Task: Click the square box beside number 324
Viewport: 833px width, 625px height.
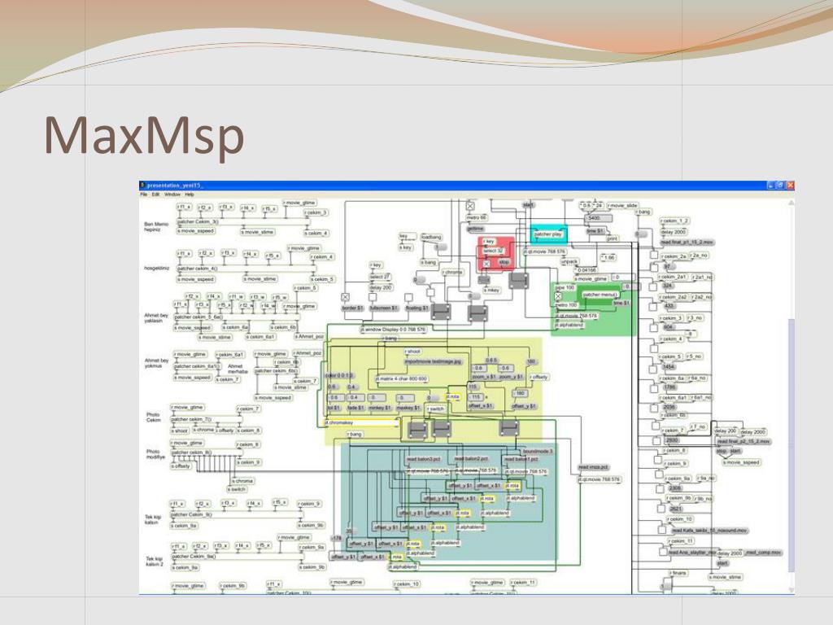Action: 653,286
